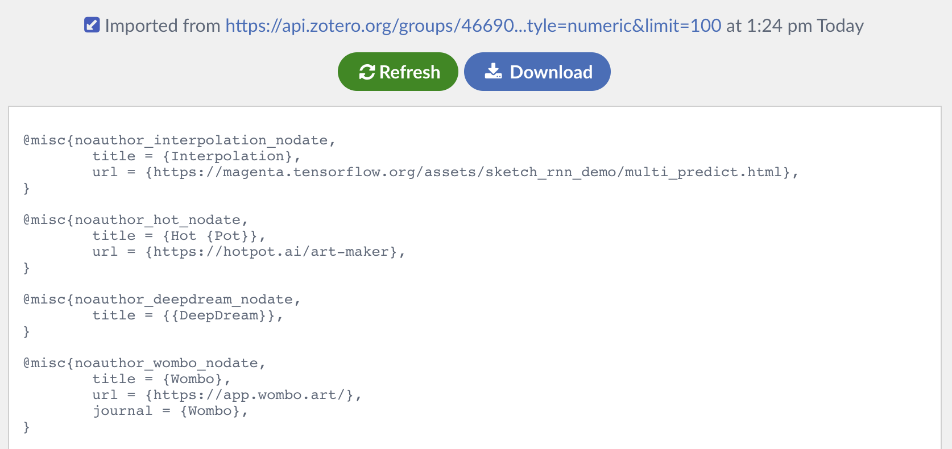Click 'title = {Wombo},' line

[162, 379]
